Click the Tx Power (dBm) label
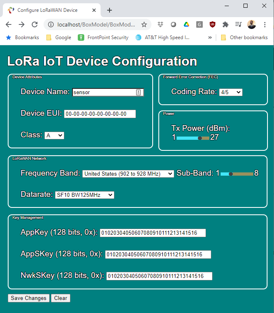 200,128
